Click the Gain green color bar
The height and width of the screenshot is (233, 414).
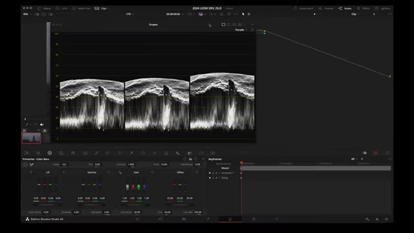(138, 187)
